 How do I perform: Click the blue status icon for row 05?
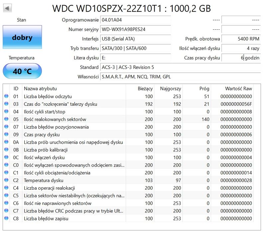(6, 119)
